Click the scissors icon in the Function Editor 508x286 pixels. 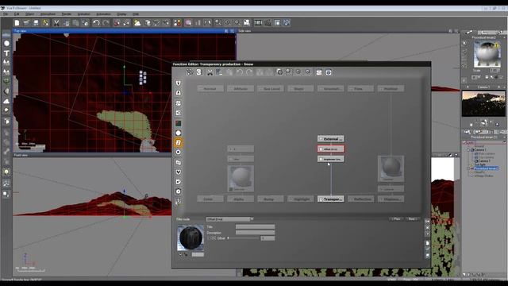[210, 72]
